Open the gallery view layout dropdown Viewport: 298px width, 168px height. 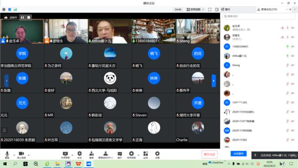(195, 9)
